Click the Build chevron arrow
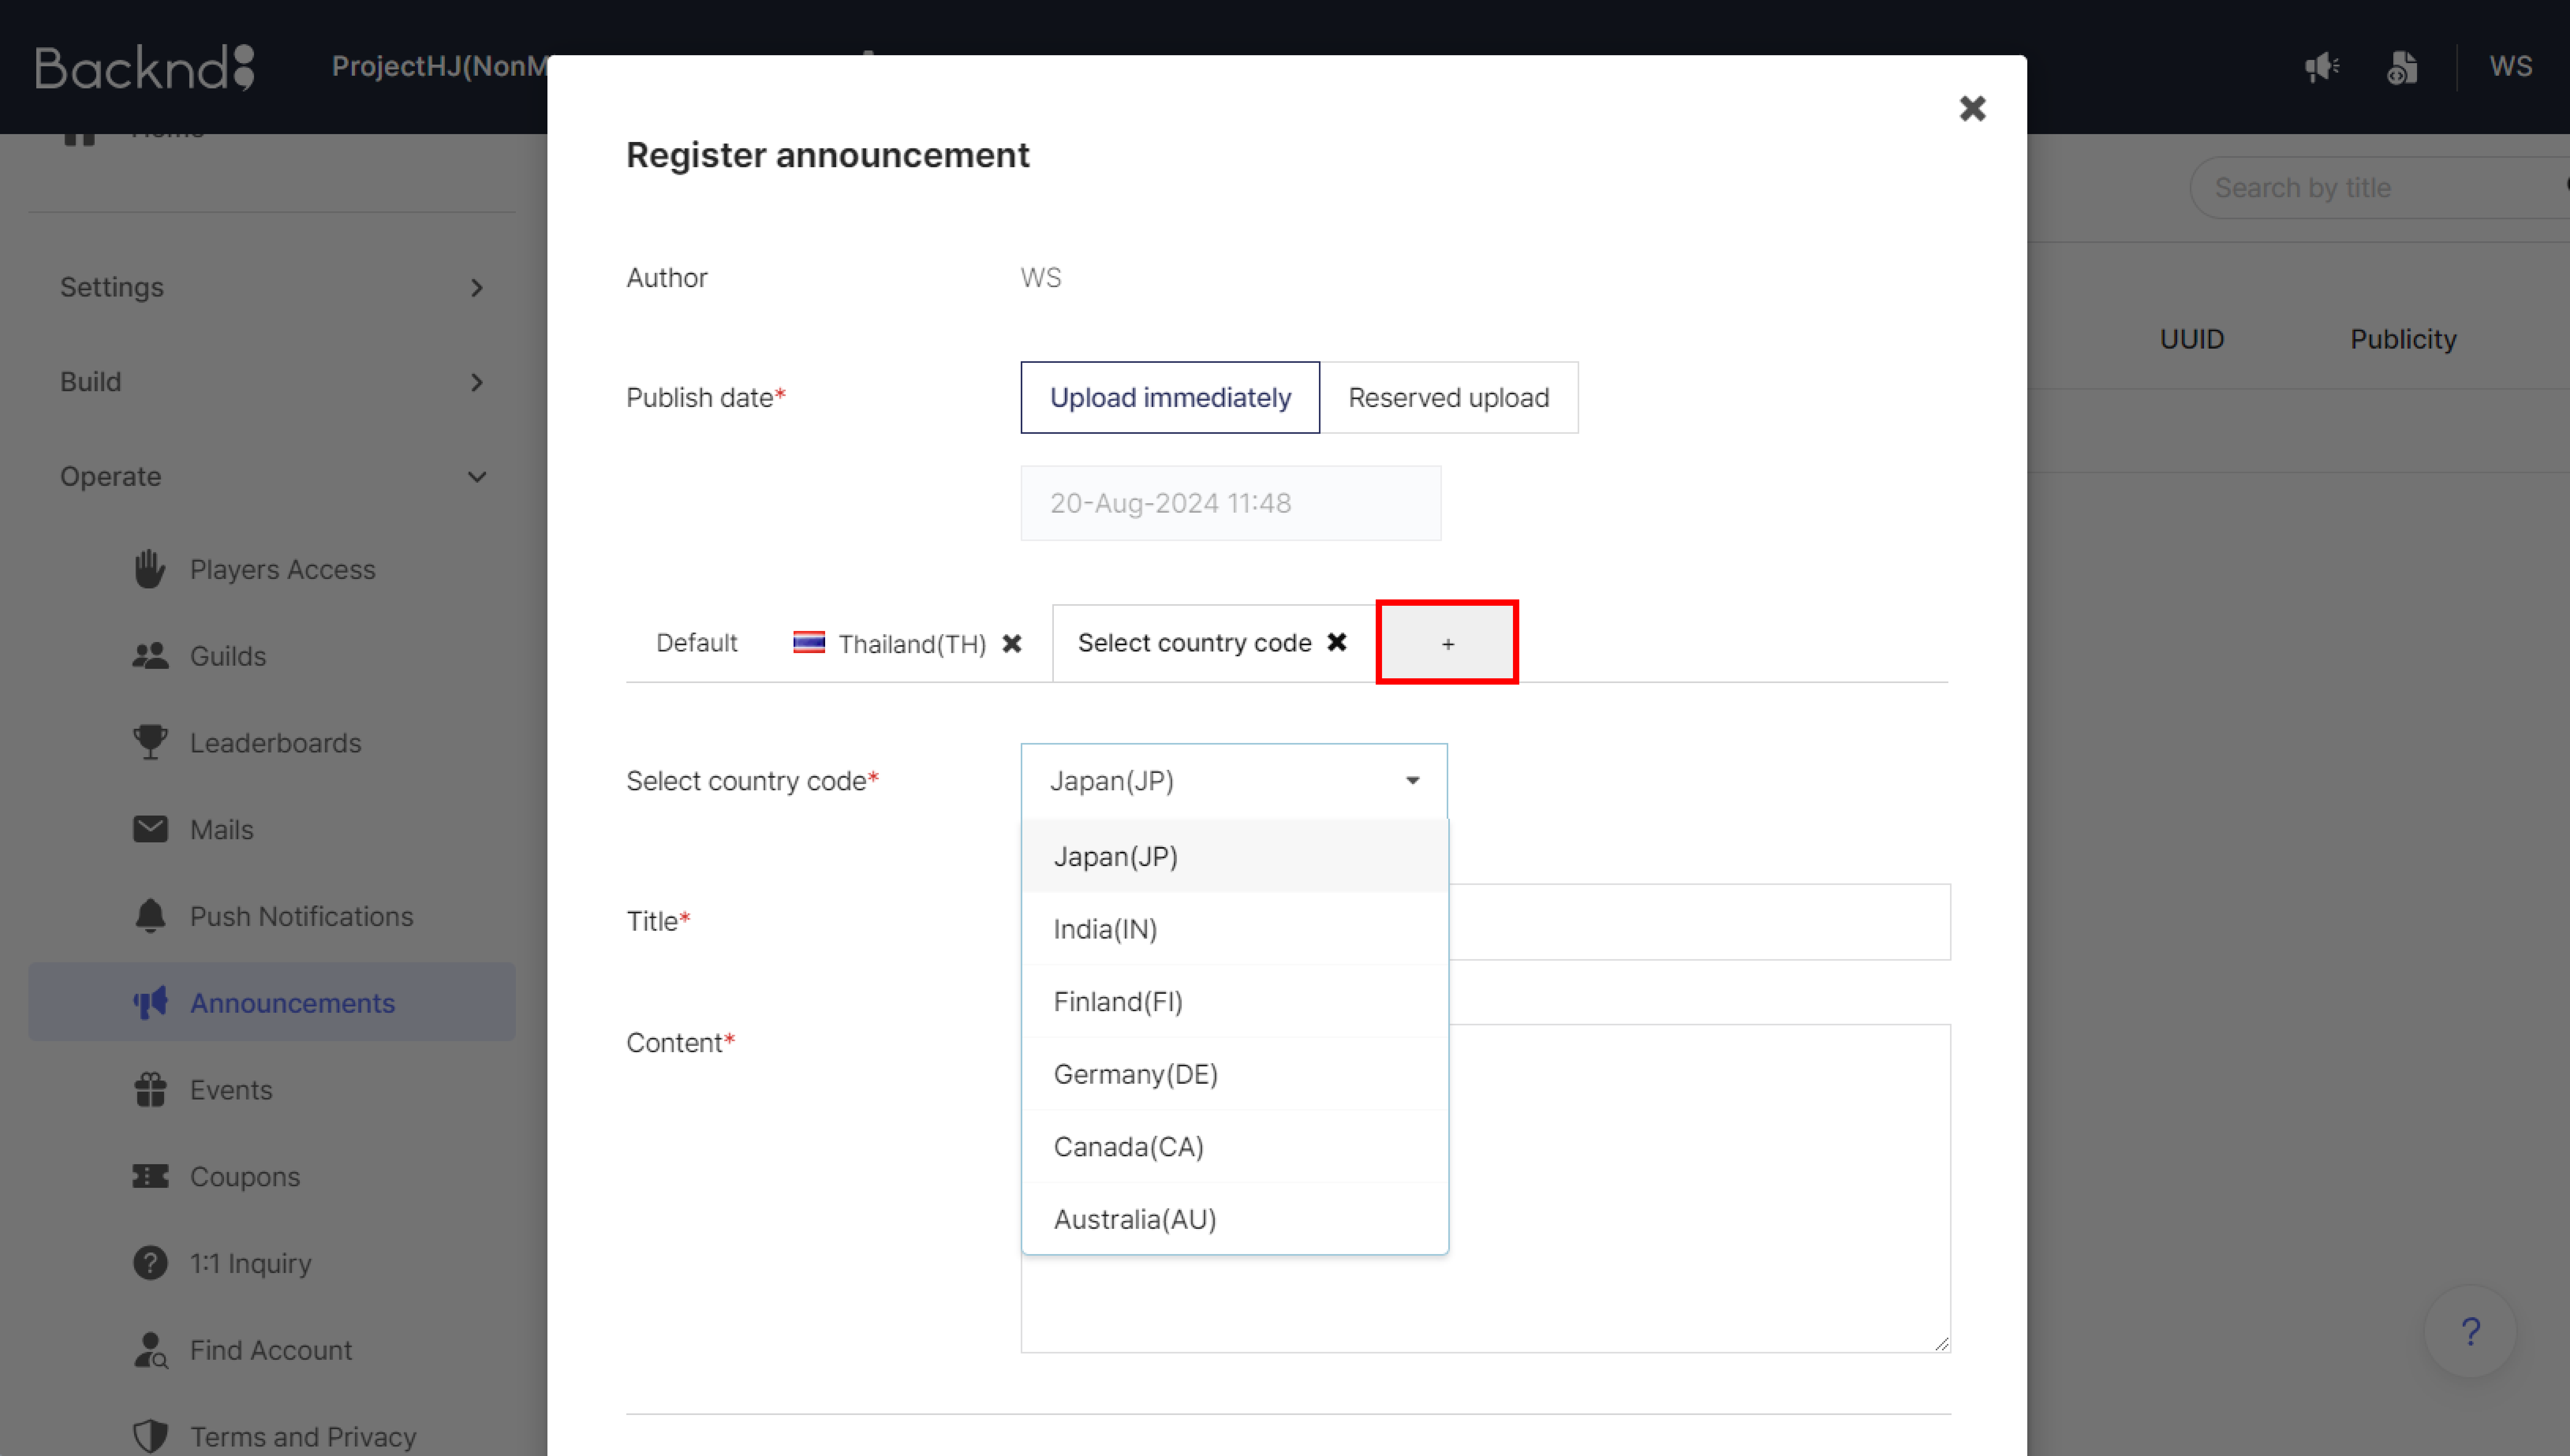 click(477, 382)
